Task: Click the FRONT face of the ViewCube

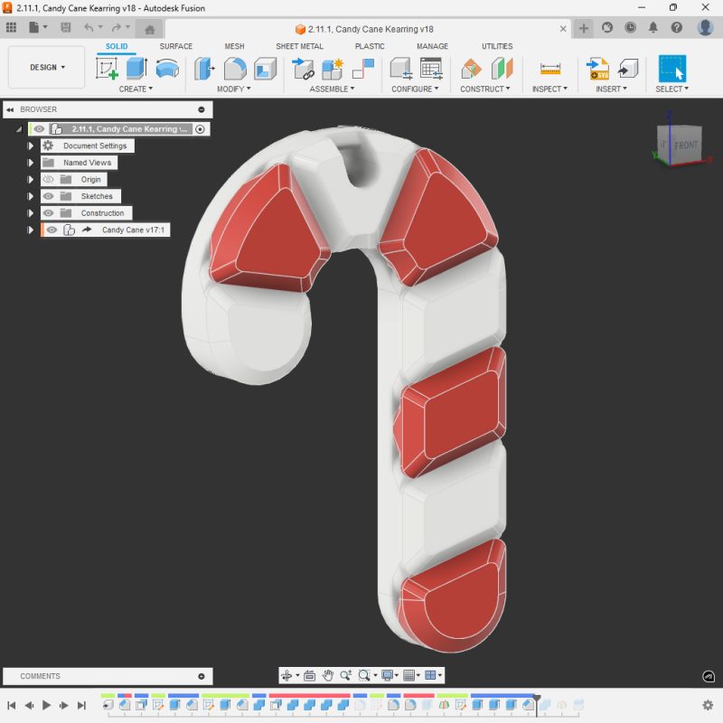Action: [x=686, y=145]
